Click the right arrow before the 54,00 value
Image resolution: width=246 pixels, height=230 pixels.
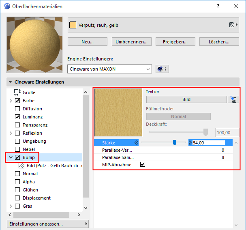[x=190, y=142]
